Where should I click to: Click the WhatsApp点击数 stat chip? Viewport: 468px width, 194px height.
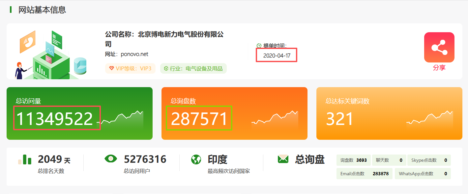pos(423,174)
